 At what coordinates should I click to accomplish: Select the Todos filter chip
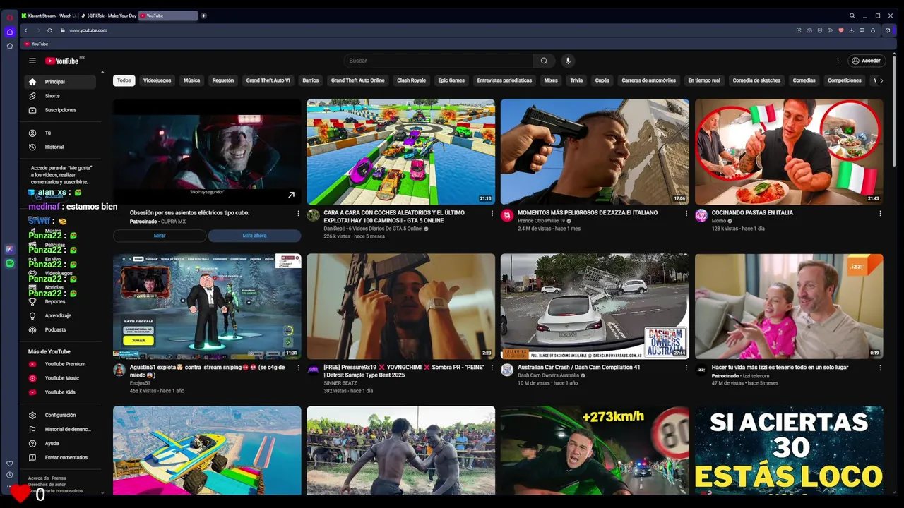[x=124, y=80]
